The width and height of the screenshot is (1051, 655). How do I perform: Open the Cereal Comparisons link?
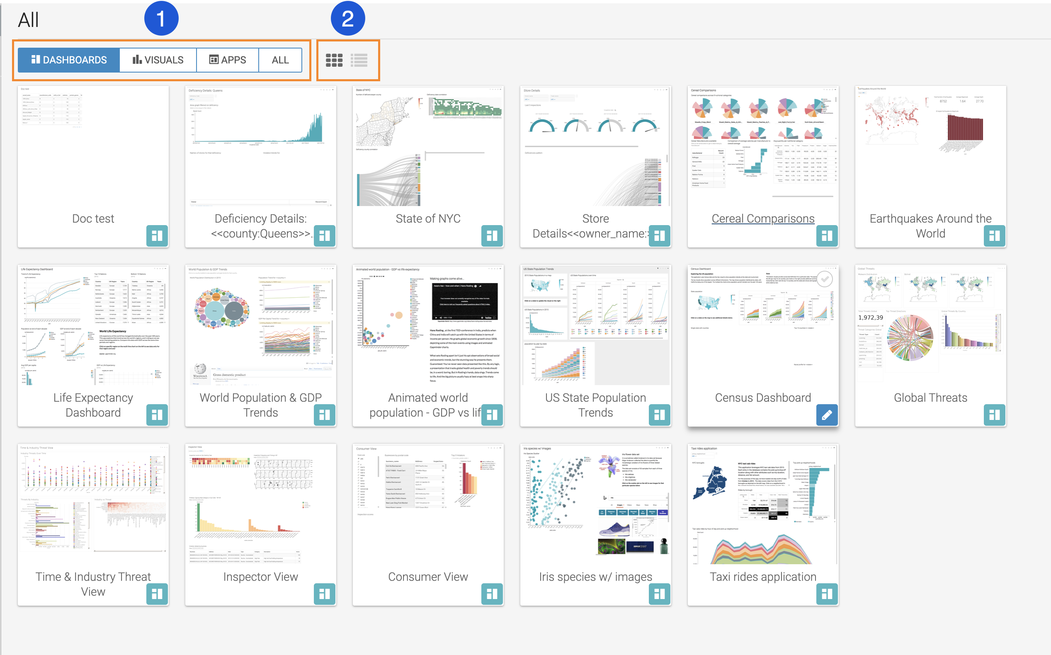pyautogui.click(x=762, y=219)
